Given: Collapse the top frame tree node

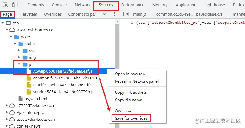Looking at the screenshot, I should click(x=3, y=23).
